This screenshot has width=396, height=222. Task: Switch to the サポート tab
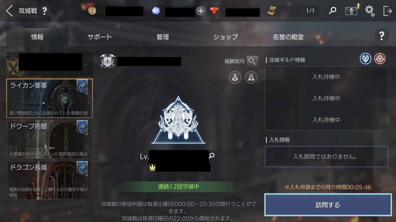pos(100,37)
